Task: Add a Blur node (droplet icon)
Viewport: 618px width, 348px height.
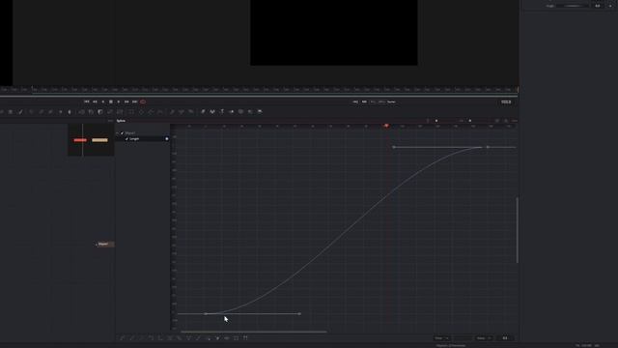Action: click(x=70, y=112)
